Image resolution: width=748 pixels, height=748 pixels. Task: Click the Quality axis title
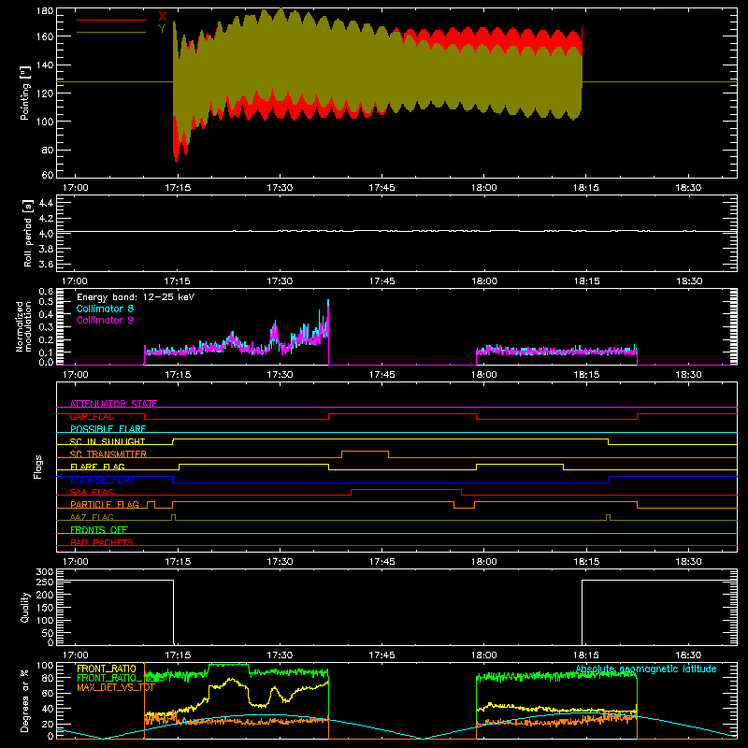(25, 607)
